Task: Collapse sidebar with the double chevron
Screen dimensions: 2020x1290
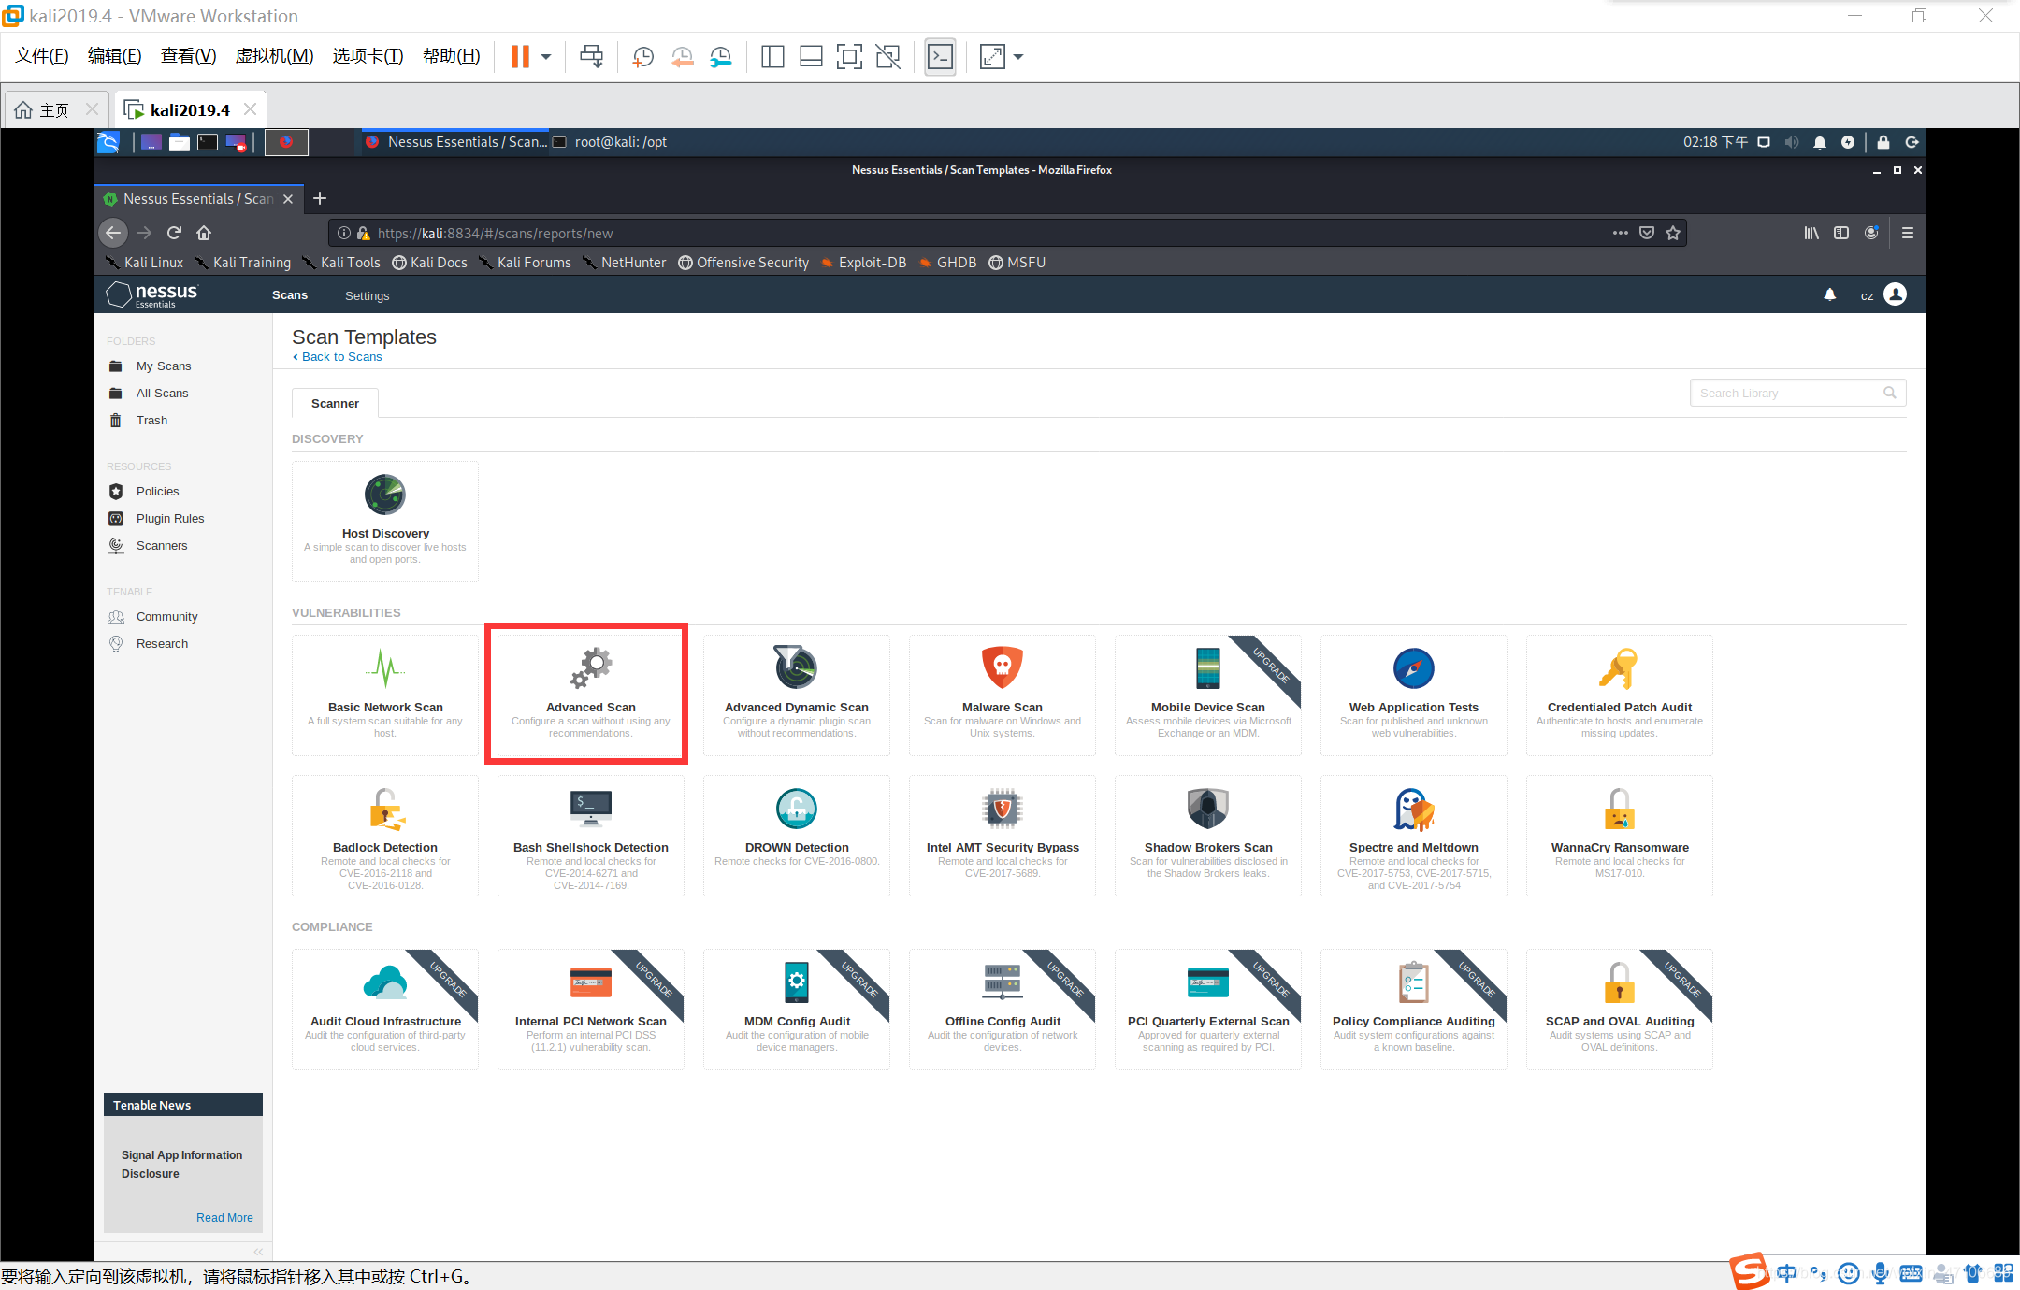Action: pos(258,1251)
